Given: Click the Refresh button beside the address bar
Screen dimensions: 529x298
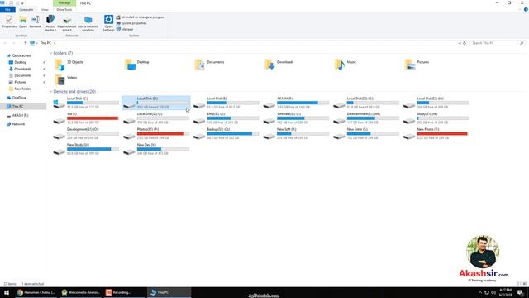Looking at the screenshot, I should coord(465,43).
